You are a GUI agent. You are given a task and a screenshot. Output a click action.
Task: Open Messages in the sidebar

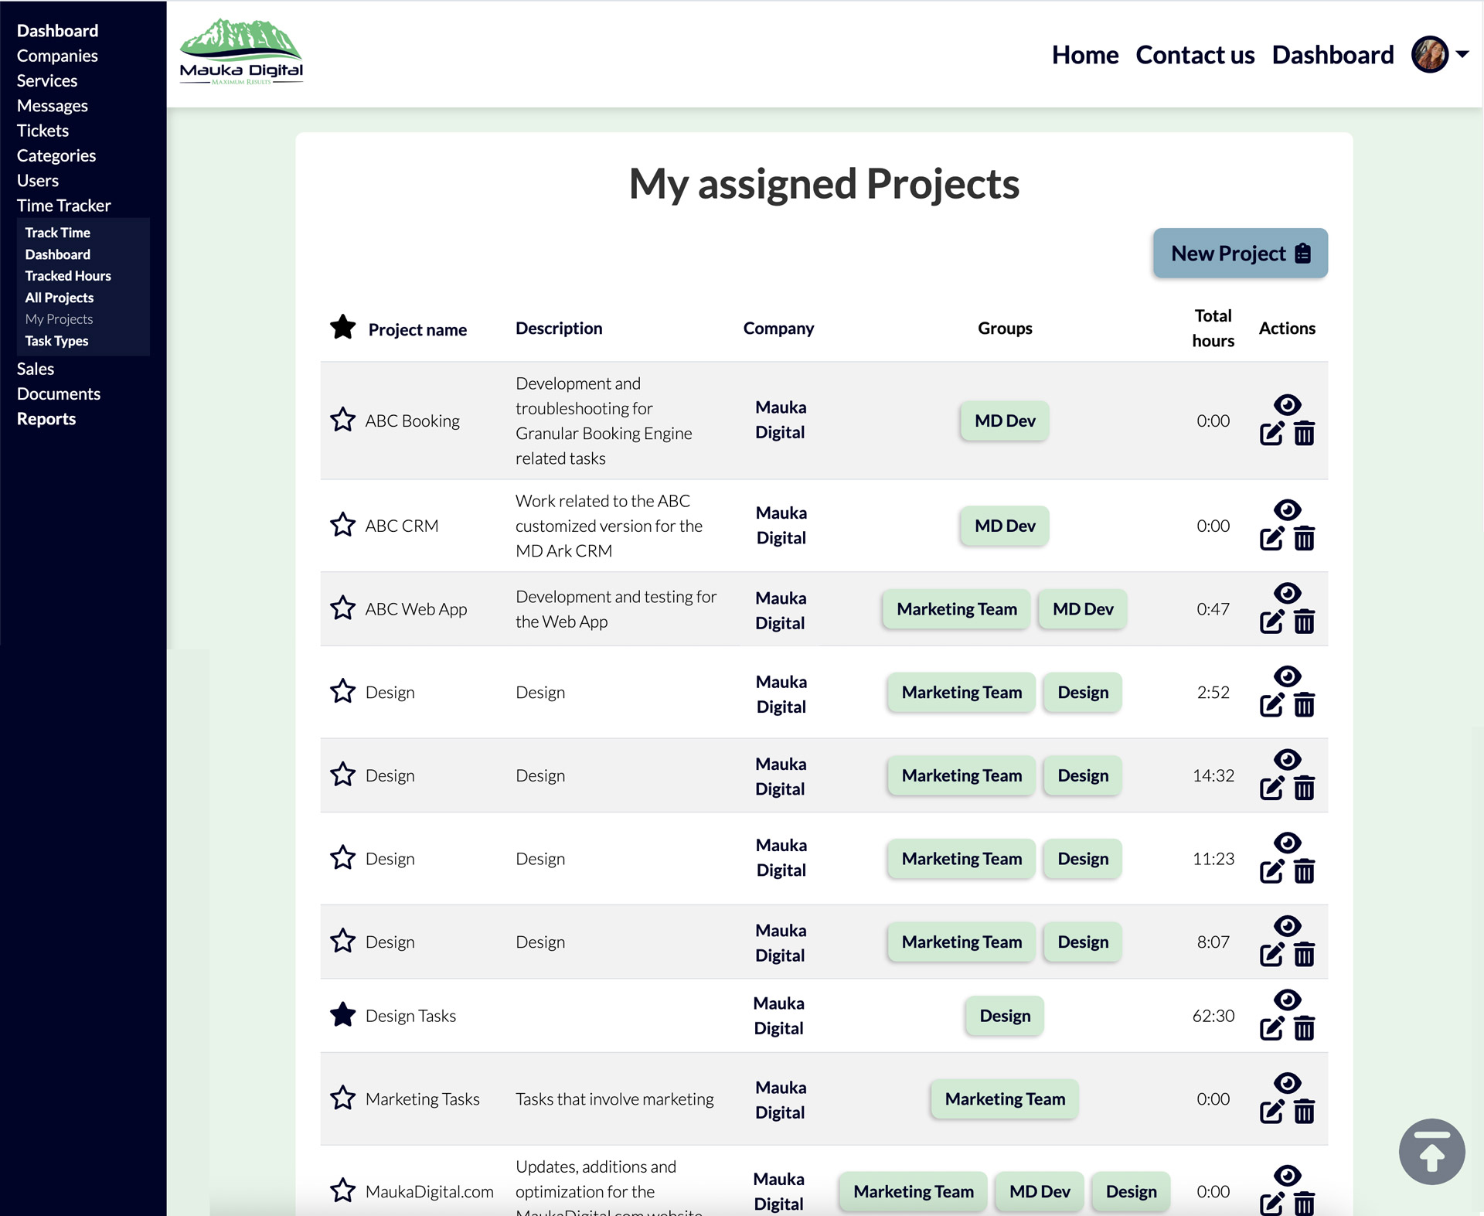53,106
